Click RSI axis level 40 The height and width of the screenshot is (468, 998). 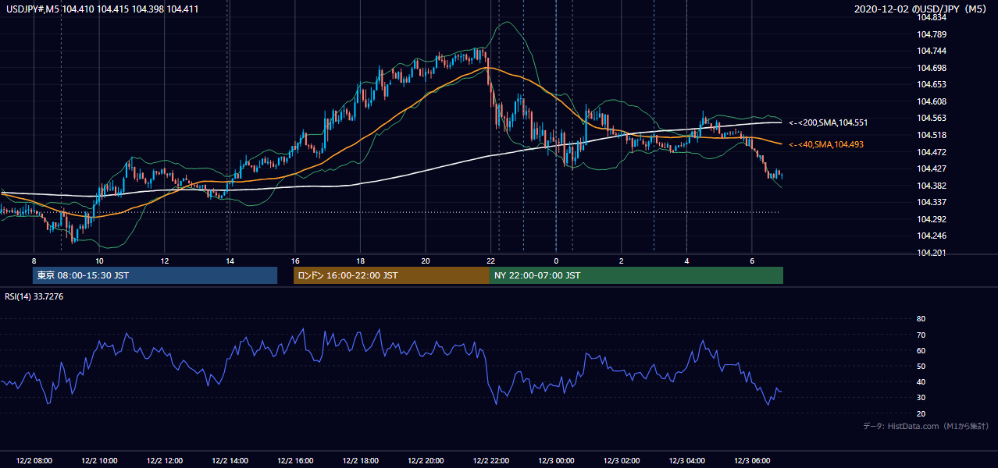(921, 382)
